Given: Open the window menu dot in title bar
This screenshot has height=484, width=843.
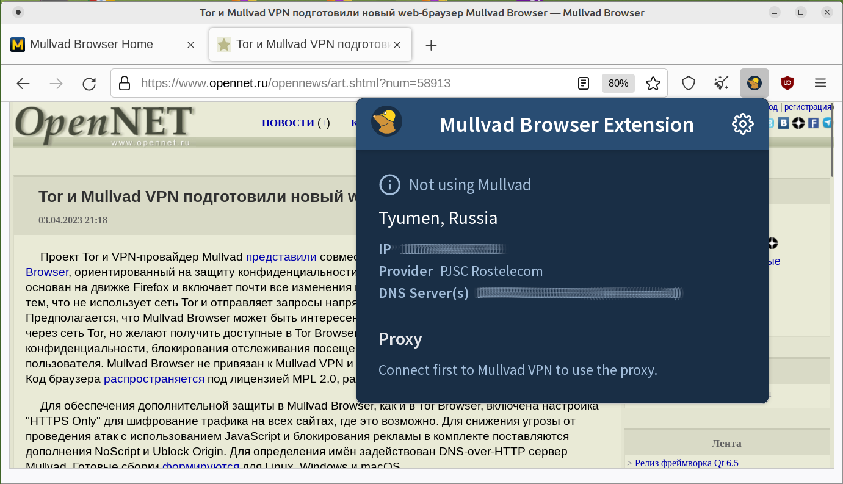Looking at the screenshot, I should click(x=18, y=12).
